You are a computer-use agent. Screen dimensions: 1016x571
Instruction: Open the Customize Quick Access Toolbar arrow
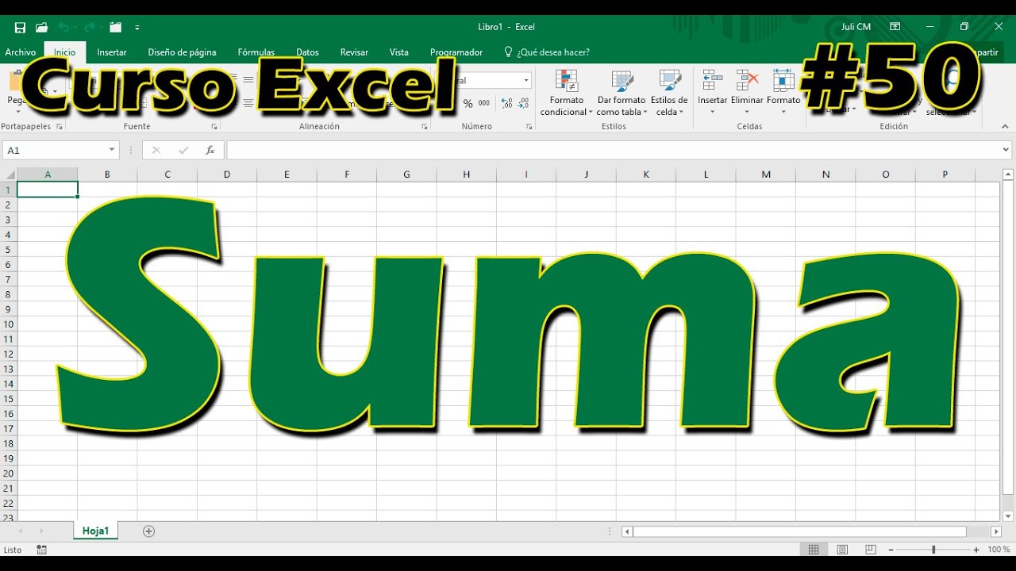137,27
